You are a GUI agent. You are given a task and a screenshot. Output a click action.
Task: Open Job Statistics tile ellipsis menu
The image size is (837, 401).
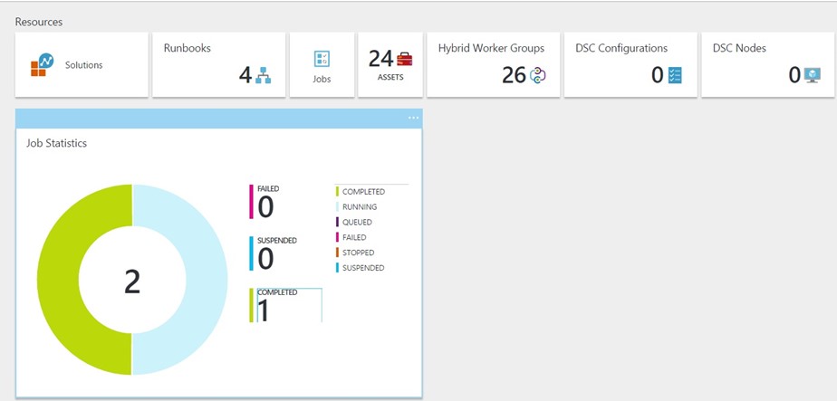414,118
